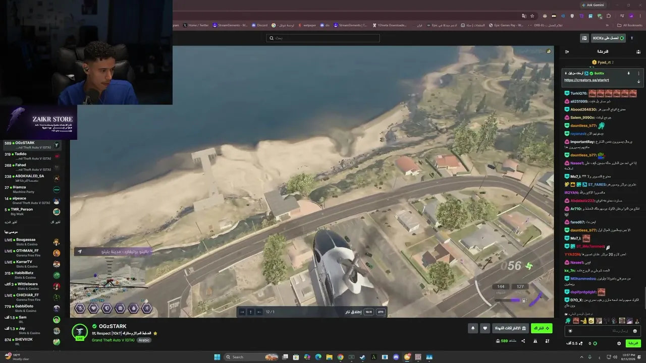Viewport: 646px width, 363px height.
Task: Collapse sidebar list with أظهر أقل
Action: 56,222
